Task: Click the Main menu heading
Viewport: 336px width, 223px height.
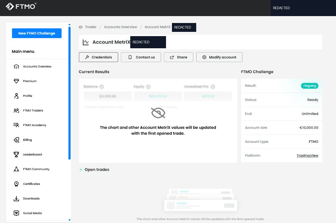Action: (23, 52)
